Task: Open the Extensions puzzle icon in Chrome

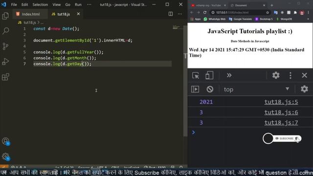Action: (295, 12)
